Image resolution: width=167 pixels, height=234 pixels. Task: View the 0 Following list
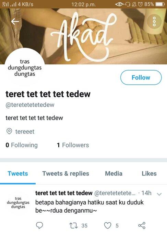click(22, 145)
